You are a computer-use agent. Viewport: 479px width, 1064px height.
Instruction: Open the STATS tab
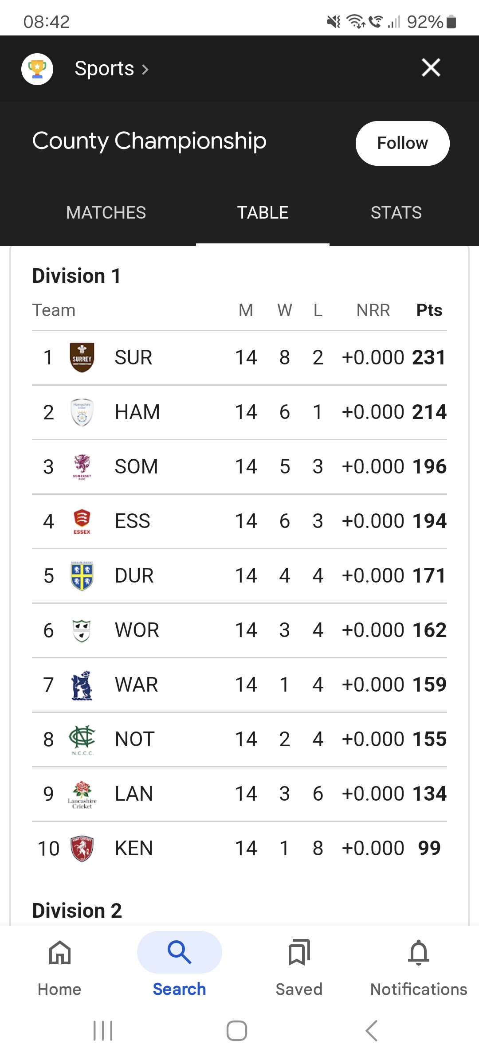[396, 213]
